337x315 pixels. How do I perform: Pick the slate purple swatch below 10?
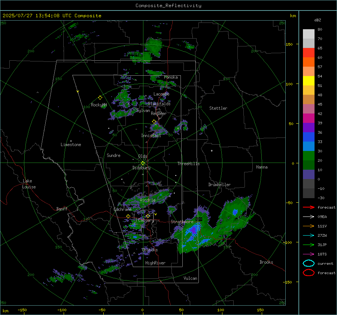coord(309,175)
